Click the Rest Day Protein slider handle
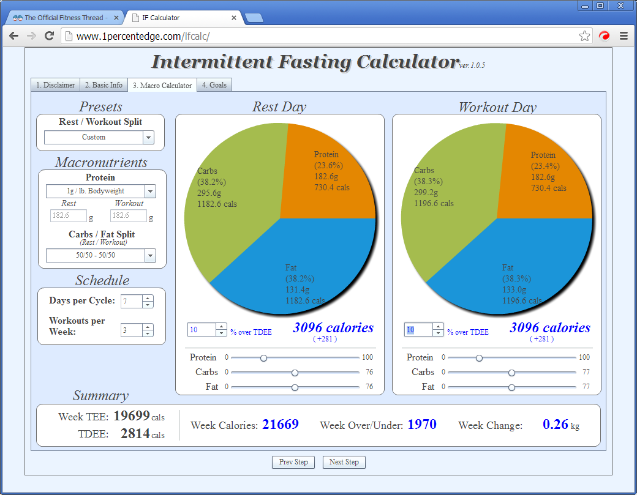The height and width of the screenshot is (495, 637). [263, 358]
